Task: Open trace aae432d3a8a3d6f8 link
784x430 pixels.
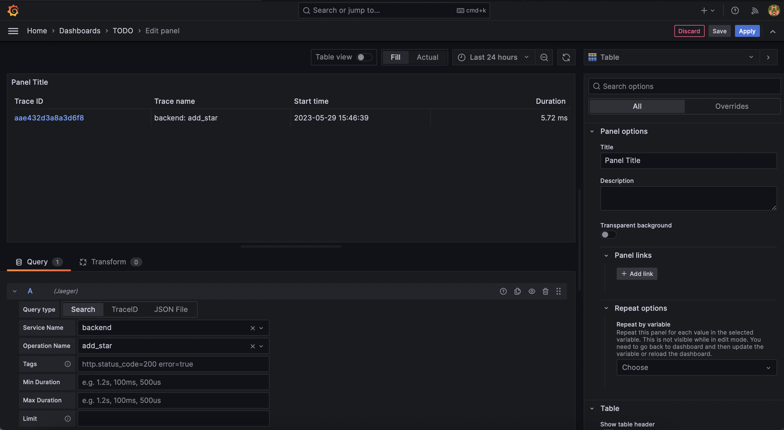Action: click(49, 118)
